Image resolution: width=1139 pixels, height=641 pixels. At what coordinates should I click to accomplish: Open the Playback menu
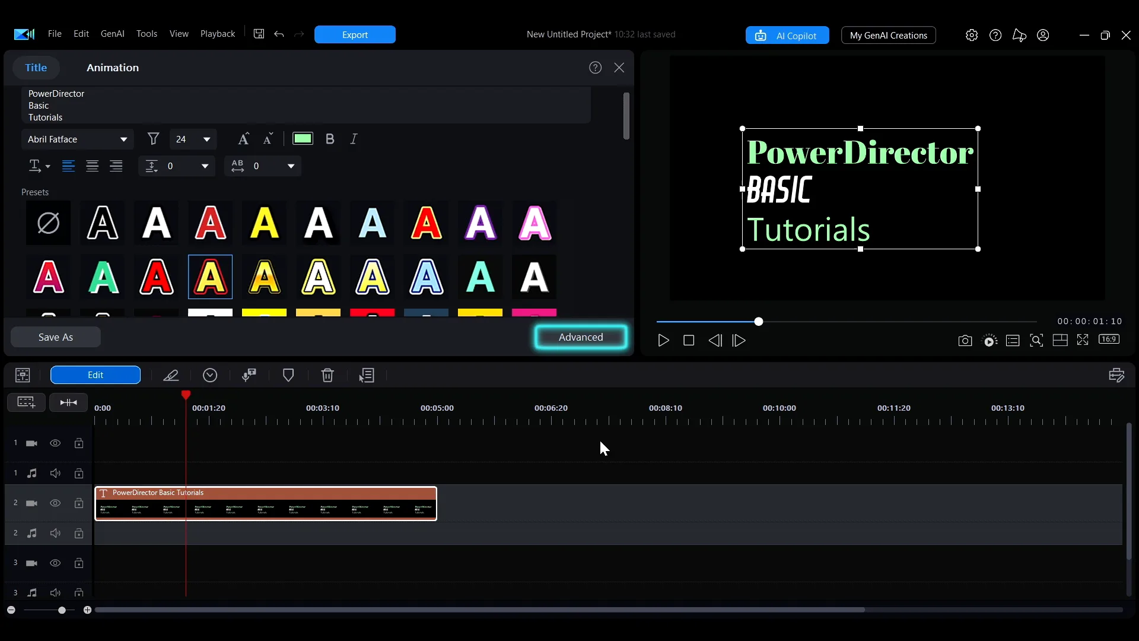click(x=218, y=34)
